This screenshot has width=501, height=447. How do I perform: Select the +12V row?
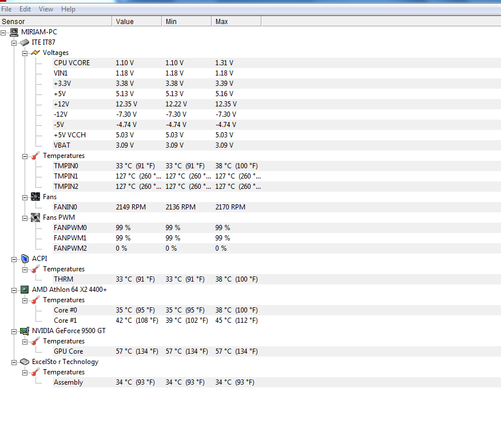[x=277, y=104]
